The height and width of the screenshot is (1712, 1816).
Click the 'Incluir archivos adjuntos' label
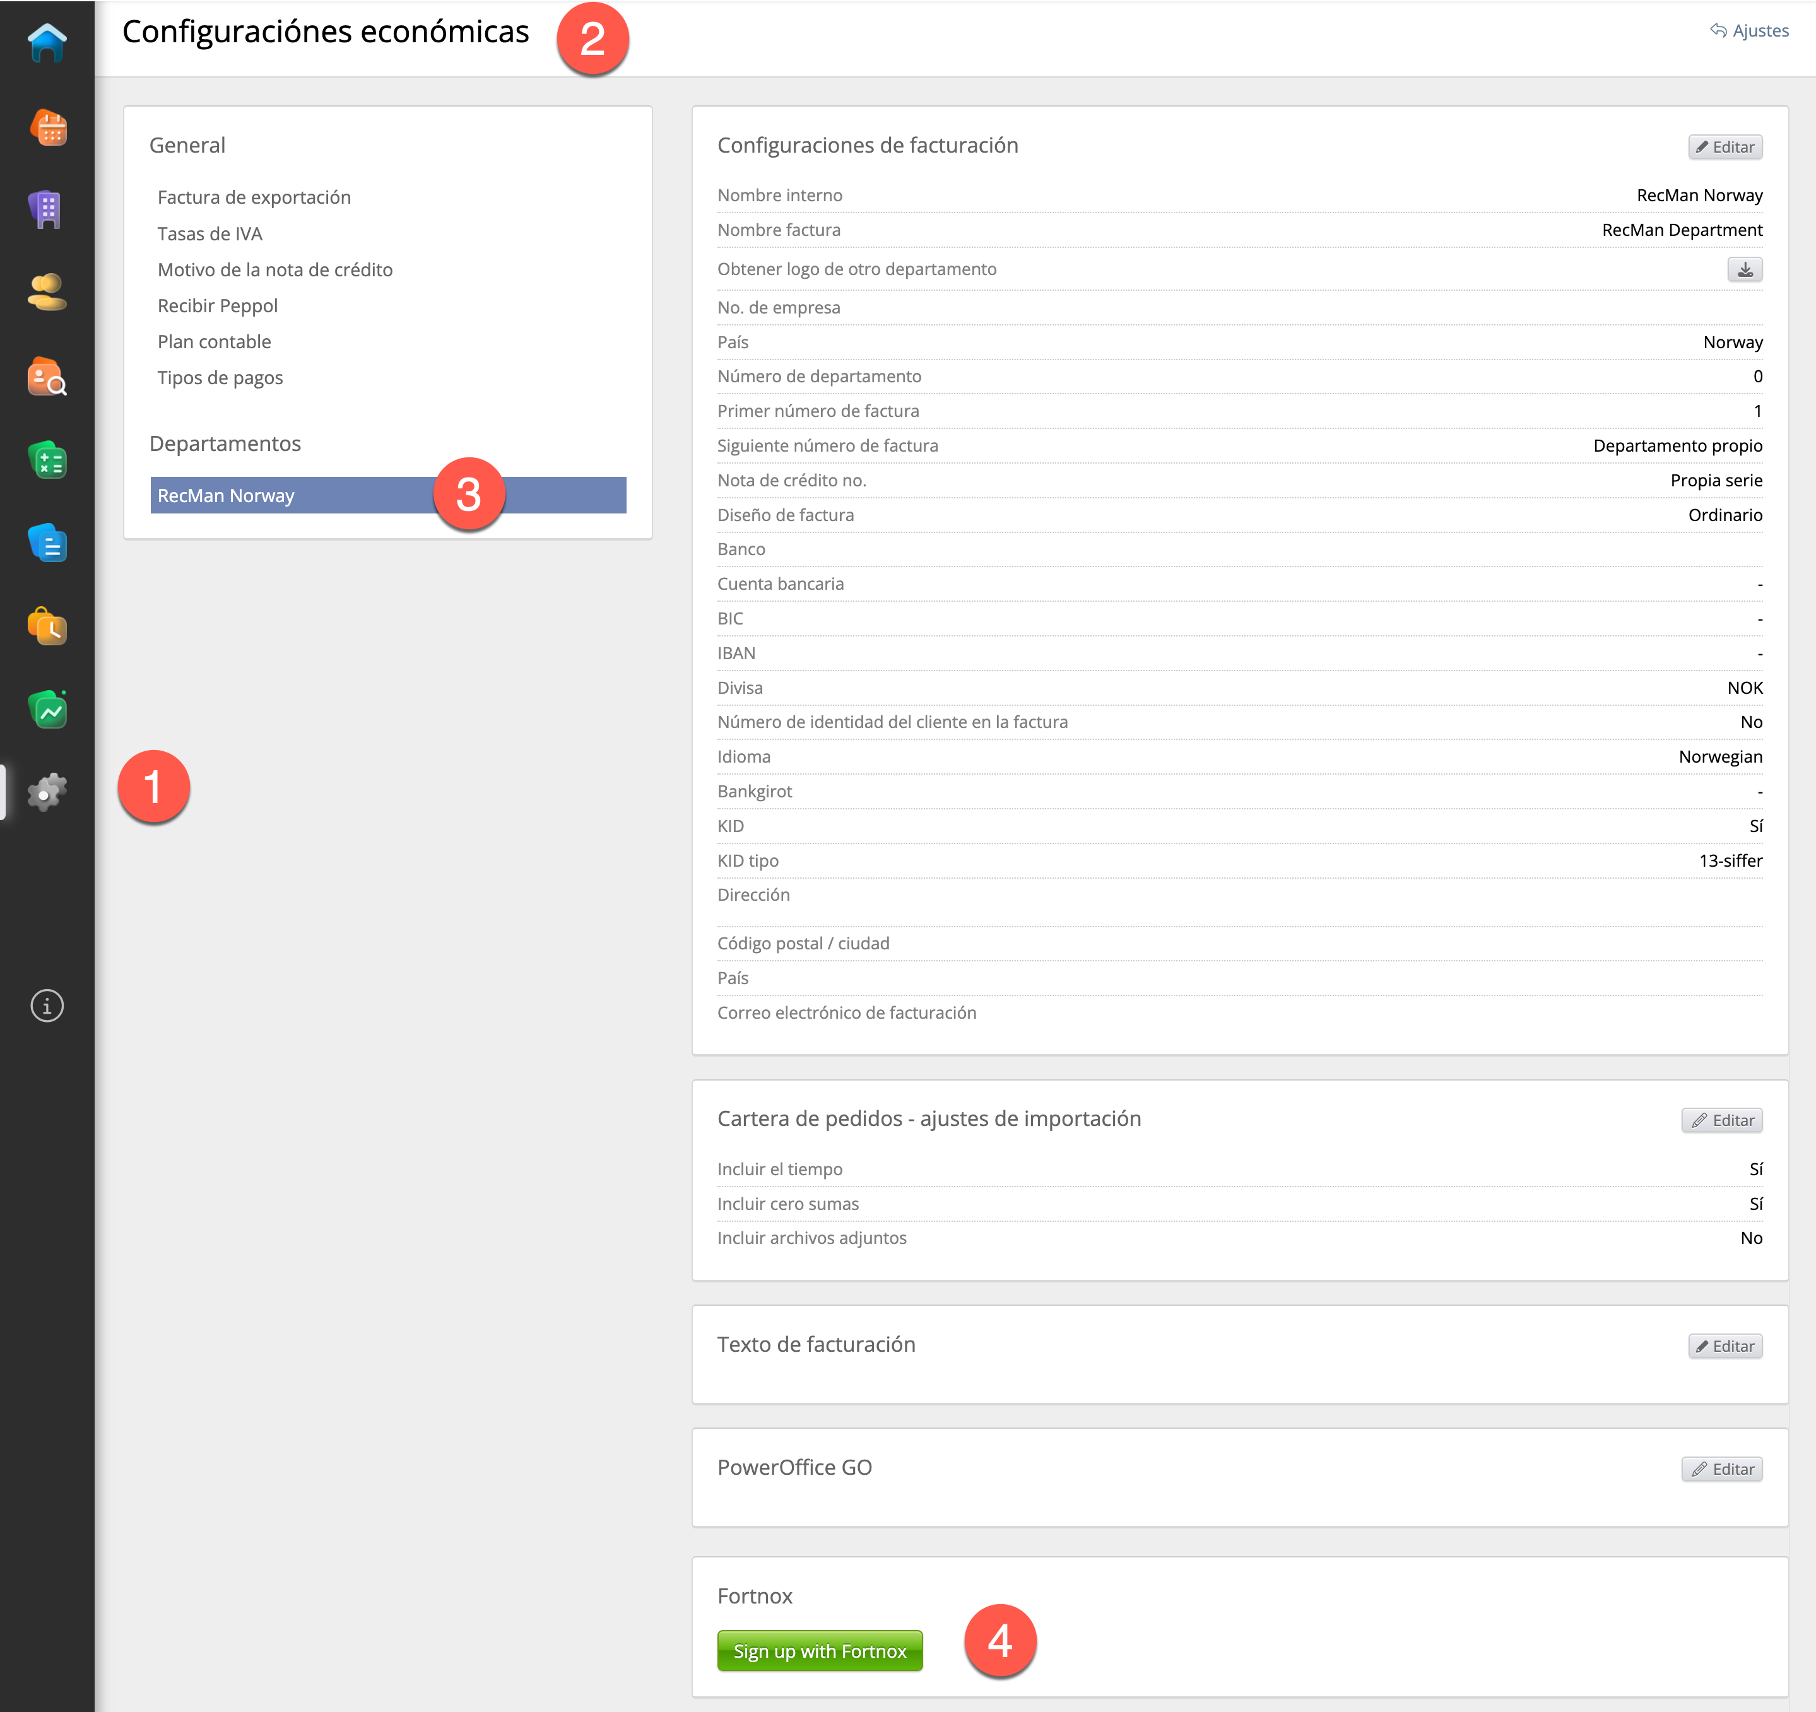point(811,1238)
